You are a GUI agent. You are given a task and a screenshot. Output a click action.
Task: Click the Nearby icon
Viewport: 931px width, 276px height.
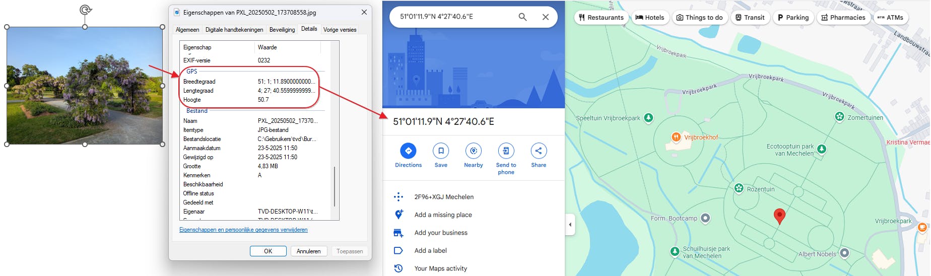474,151
